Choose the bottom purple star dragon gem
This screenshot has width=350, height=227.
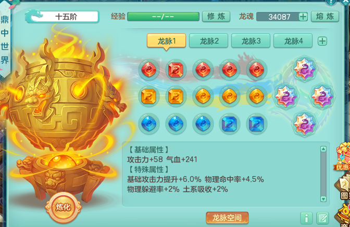pyautogui.click(x=304, y=124)
